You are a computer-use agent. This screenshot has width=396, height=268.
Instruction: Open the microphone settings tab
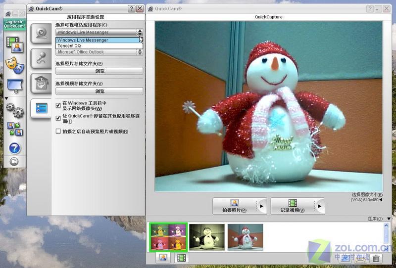41,58
